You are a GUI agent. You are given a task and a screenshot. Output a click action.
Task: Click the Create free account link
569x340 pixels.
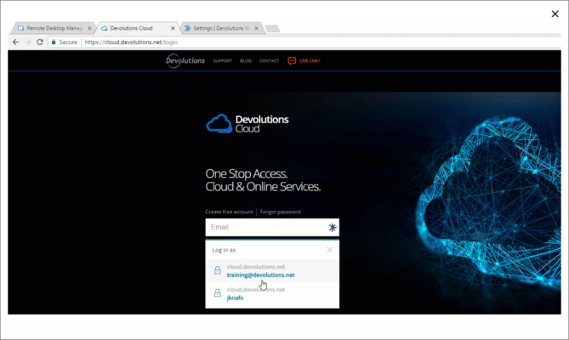pos(229,212)
